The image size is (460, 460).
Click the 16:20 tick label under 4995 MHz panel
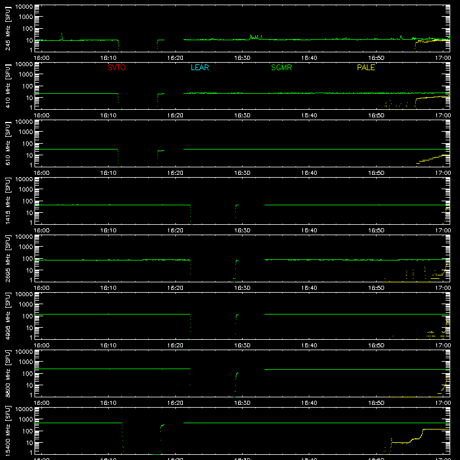coord(175,346)
